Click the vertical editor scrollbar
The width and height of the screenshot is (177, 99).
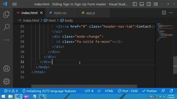[x=175, y=65]
